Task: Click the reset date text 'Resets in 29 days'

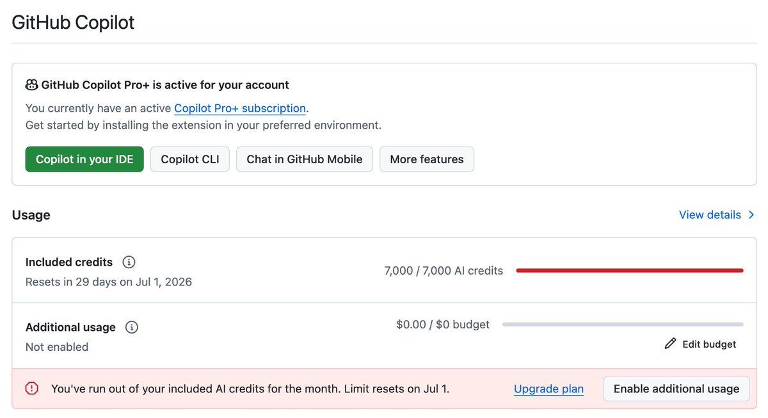Action: tap(109, 282)
